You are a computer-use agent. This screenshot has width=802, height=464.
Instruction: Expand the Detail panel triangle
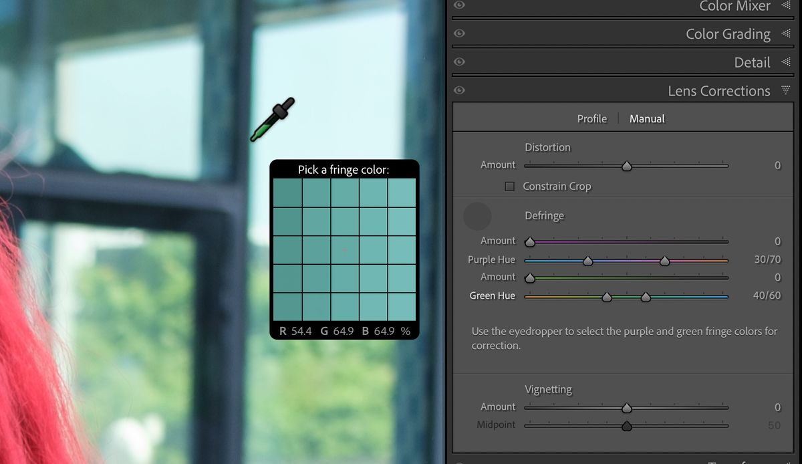[x=785, y=62]
